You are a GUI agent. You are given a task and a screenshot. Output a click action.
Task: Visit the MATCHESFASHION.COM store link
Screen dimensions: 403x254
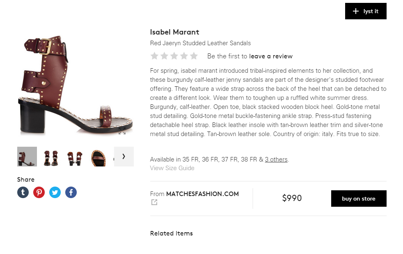[x=202, y=194]
